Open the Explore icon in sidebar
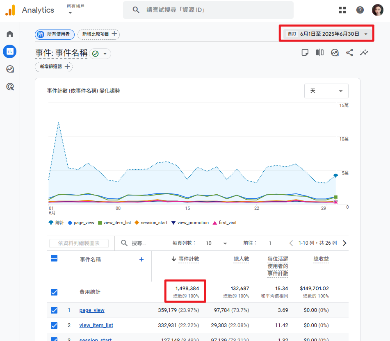Viewport: 390px width, 341px height. pos(10,69)
